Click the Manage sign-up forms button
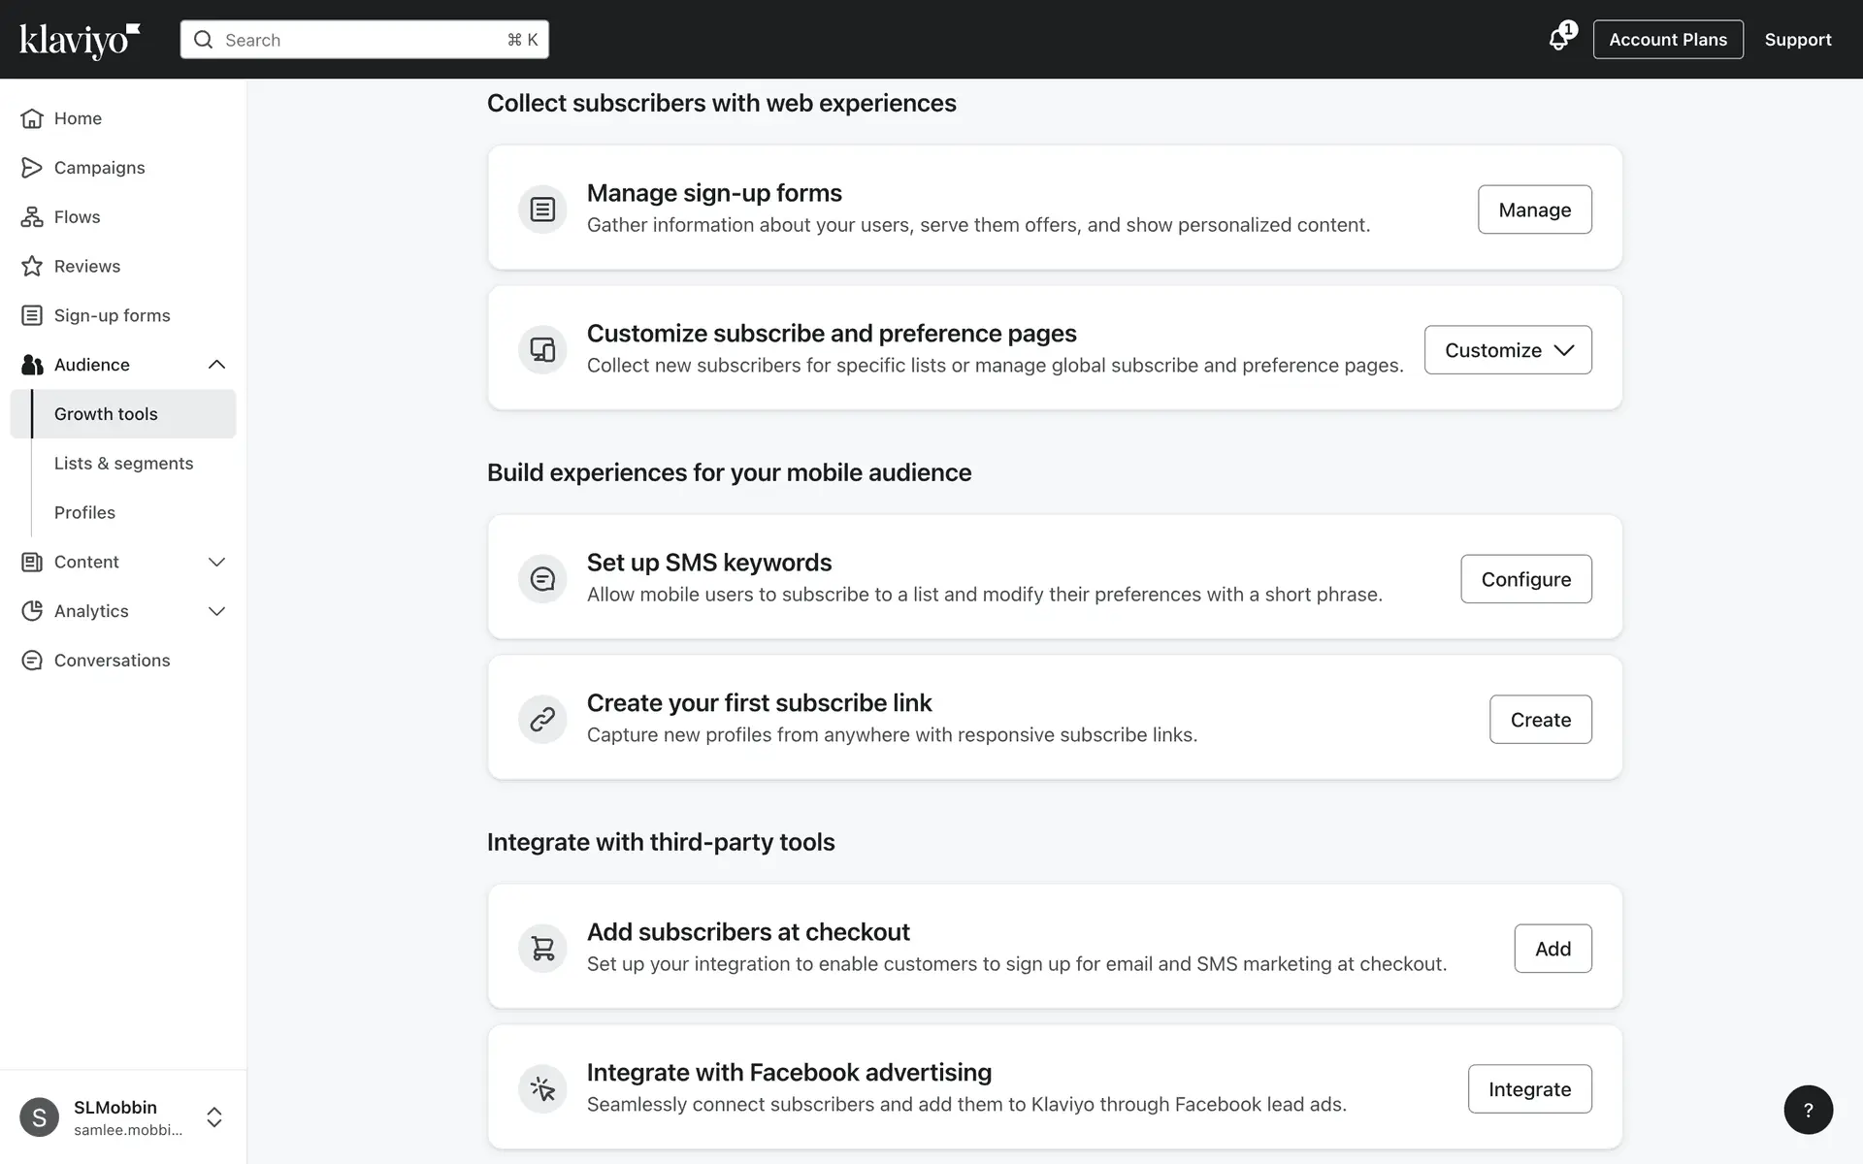The image size is (1863, 1164). (1534, 210)
